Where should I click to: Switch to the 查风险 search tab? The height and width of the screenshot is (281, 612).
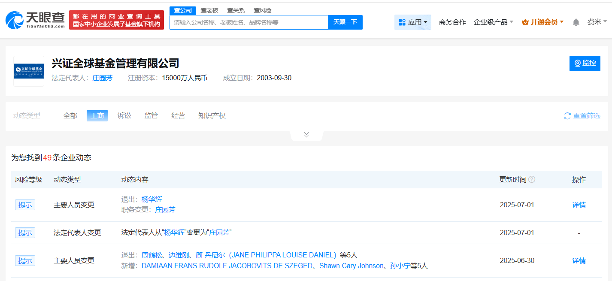click(x=263, y=10)
